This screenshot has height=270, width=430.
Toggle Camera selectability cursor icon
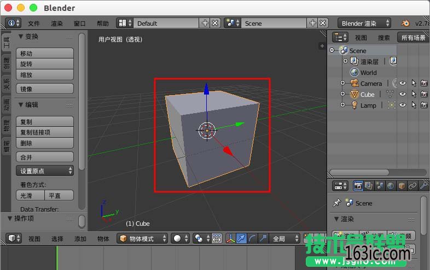click(x=414, y=83)
